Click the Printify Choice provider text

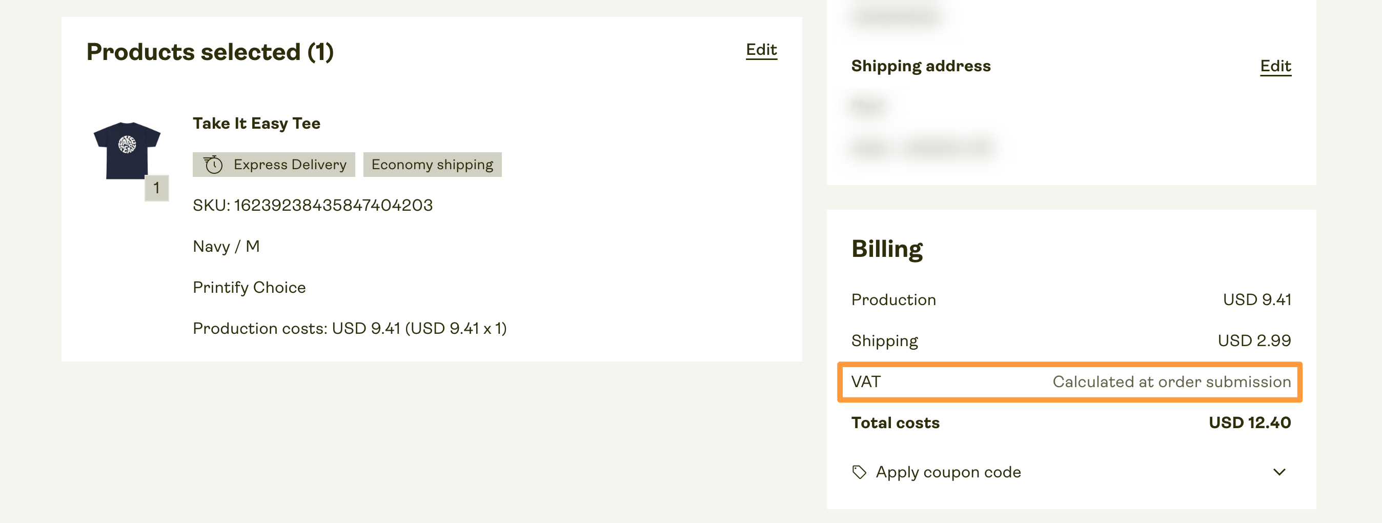point(249,288)
